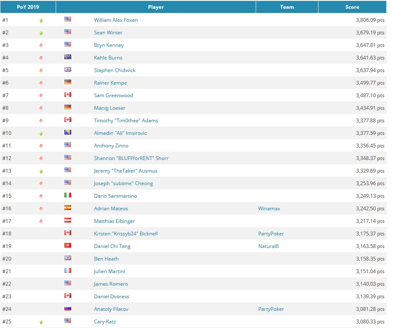Open Timothy "Tim0thee" Adams link
Screen dimensions: 393x328
[x=126, y=121]
